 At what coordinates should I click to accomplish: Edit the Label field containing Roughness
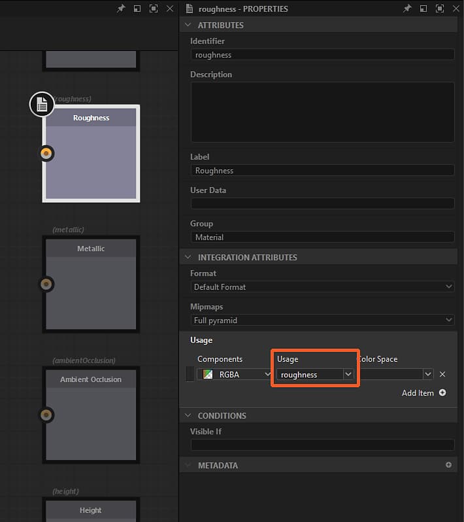coord(322,171)
